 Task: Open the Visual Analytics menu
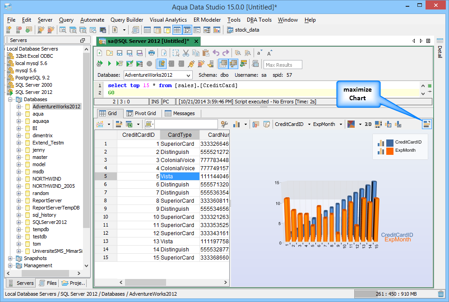(168, 20)
